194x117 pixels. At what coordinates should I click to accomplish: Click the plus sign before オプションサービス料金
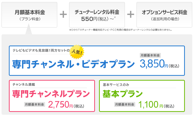pyautogui.click(x=131, y=14)
